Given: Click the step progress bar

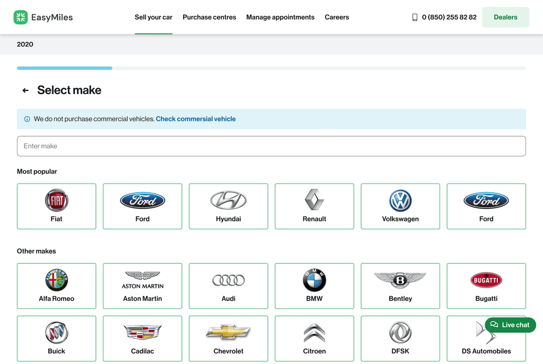Looking at the screenshot, I should click(x=271, y=68).
